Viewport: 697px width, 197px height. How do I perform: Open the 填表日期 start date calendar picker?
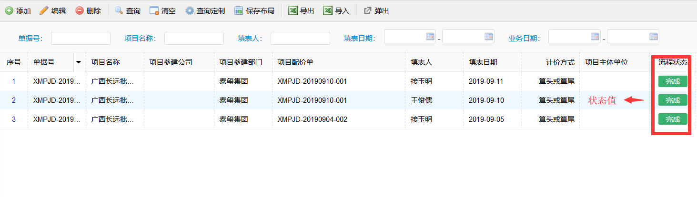430,36
